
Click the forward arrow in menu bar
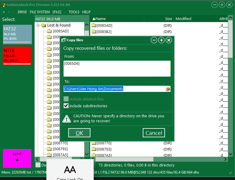(9, 12)
